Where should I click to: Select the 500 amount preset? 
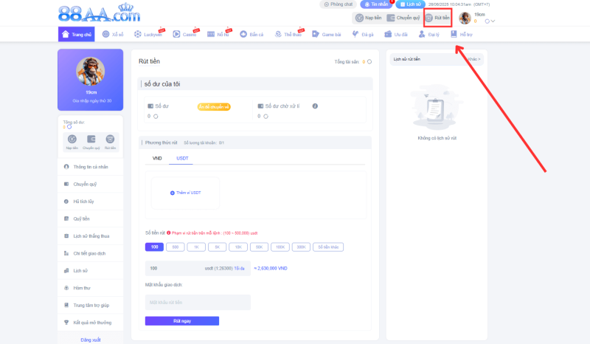176,247
